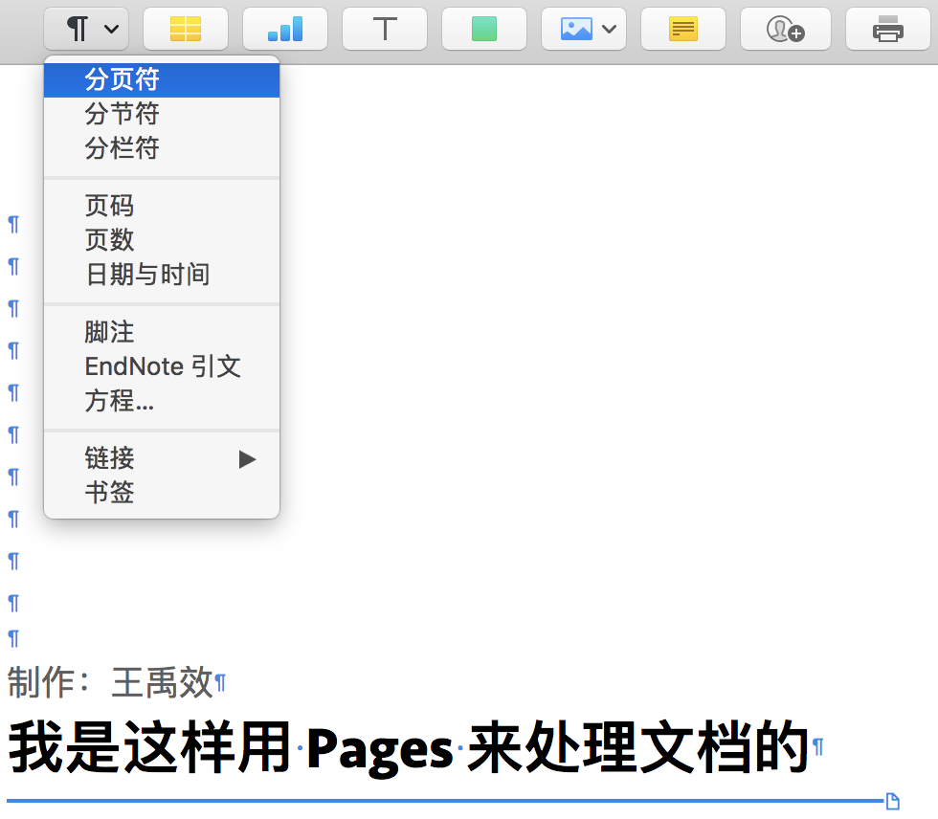Open the chart insertion tool
The image size is (938, 819).
click(284, 29)
